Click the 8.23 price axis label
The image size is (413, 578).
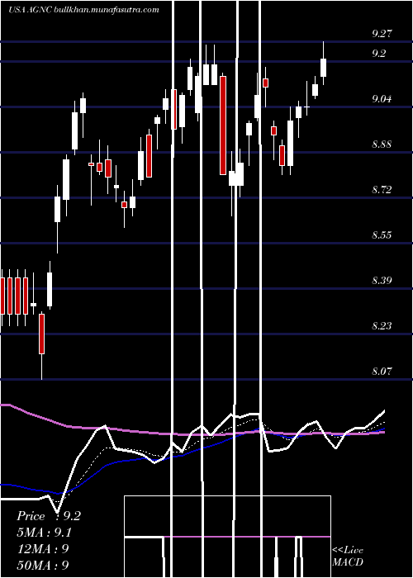(x=382, y=326)
